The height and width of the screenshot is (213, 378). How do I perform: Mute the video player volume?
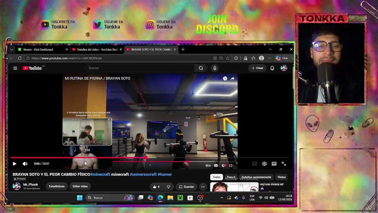25,164
